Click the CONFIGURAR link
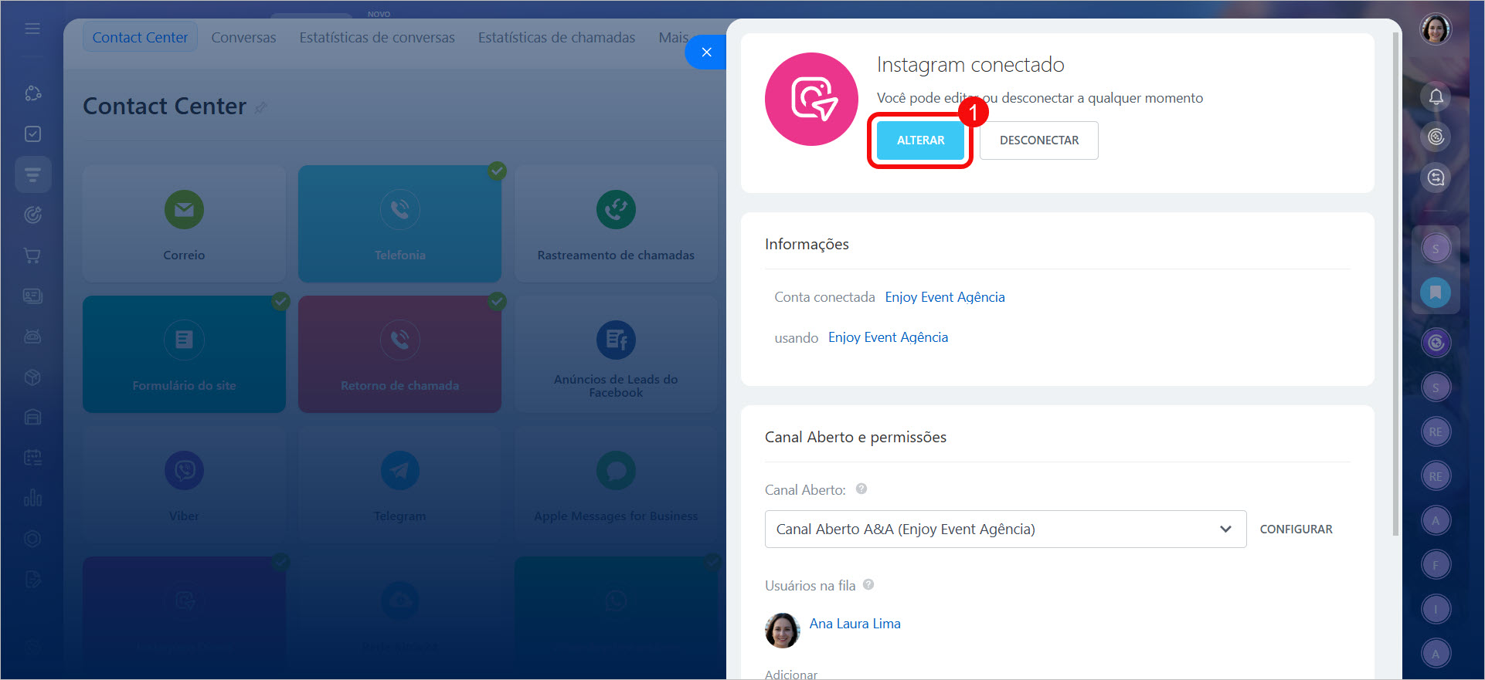This screenshot has height=680, width=1485. 1296,529
